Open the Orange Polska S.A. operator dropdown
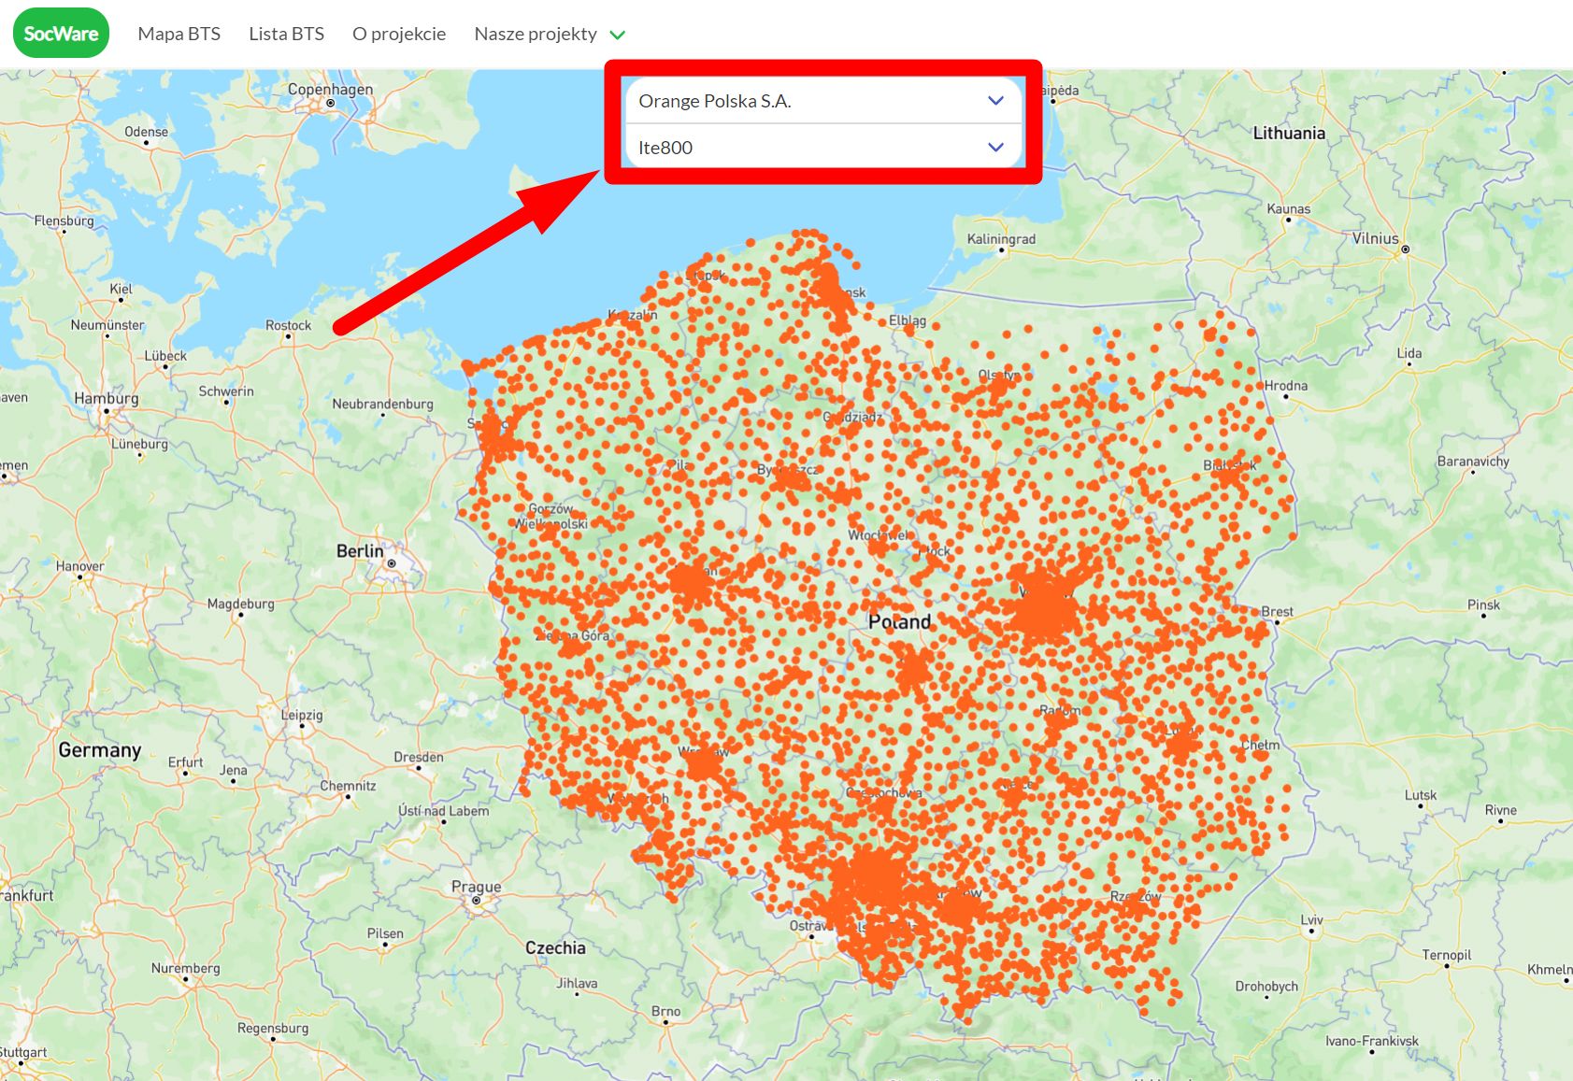The width and height of the screenshot is (1573, 1081). [x=821, y=100]
